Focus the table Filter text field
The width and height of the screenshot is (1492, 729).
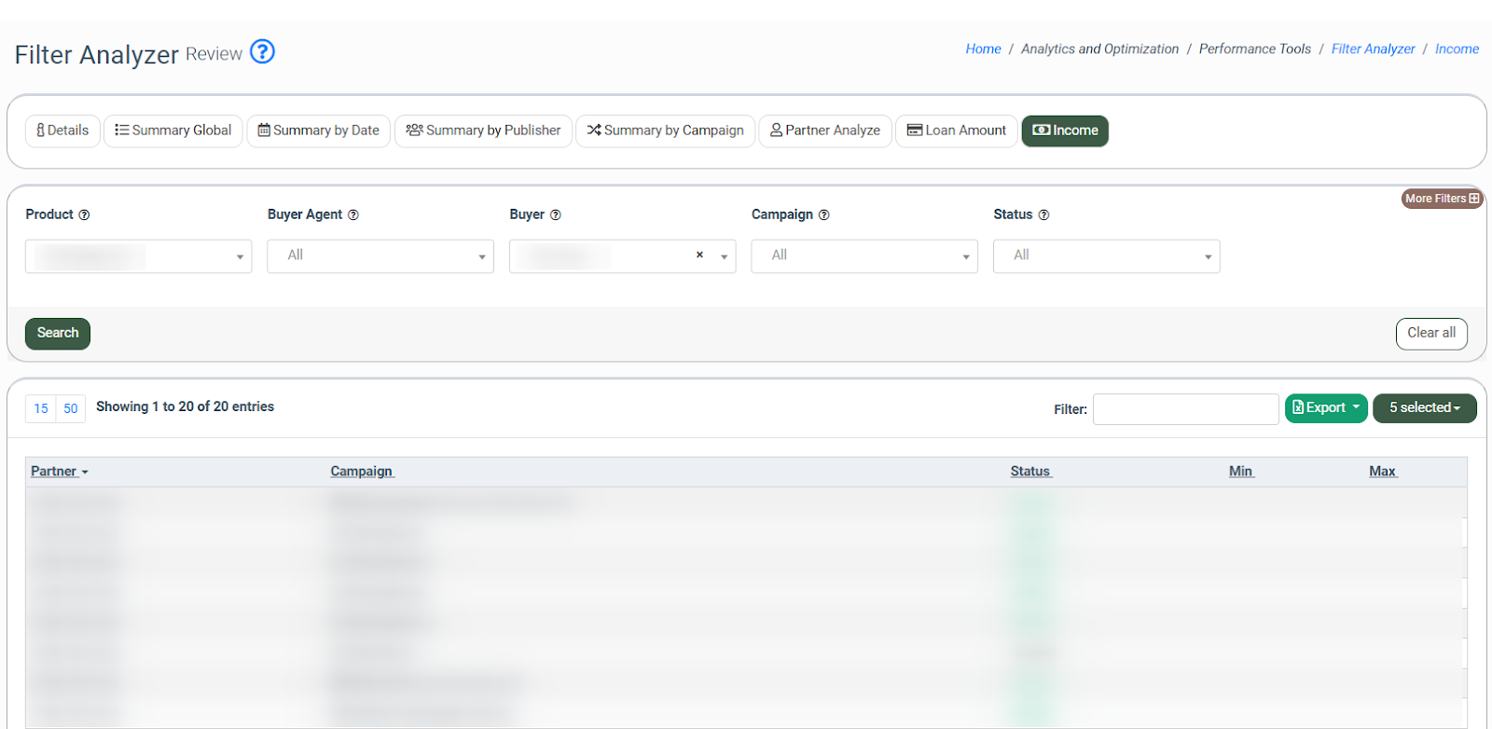click(x=1185, y=409)
